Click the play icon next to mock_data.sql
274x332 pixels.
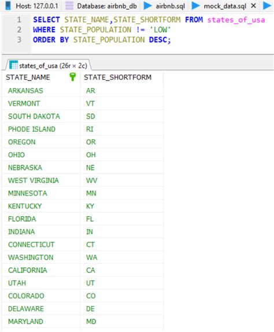click(x=195, y=6)
